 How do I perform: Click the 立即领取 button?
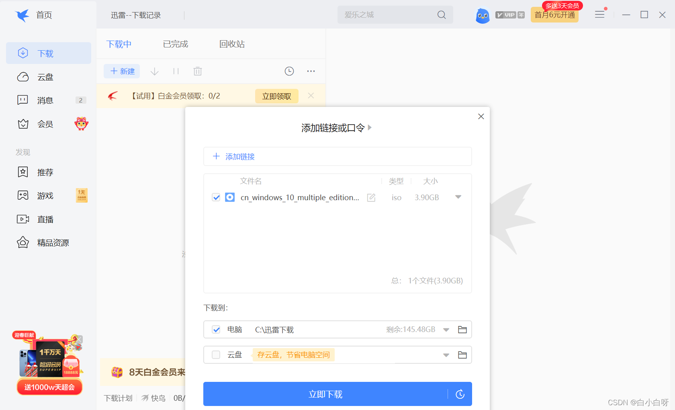click(x=276, y=96)
